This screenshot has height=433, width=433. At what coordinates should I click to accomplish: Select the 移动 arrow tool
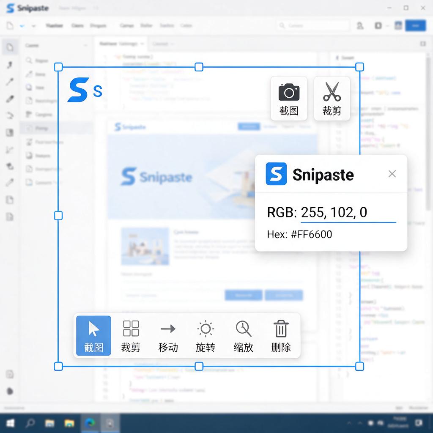pyautogui.click(x=168, y=335)
